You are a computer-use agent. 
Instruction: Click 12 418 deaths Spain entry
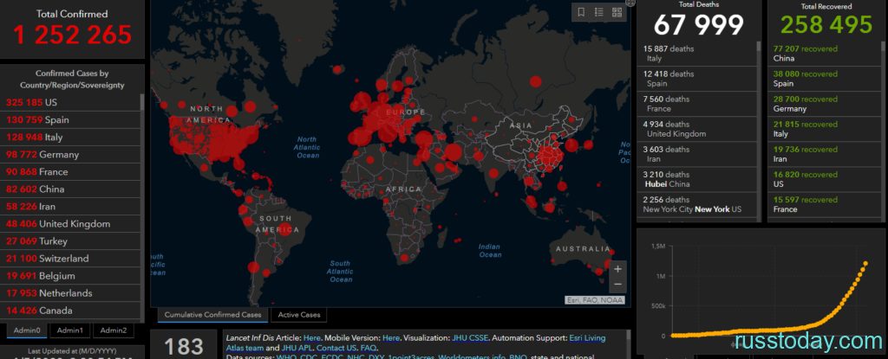coord(696,79)
